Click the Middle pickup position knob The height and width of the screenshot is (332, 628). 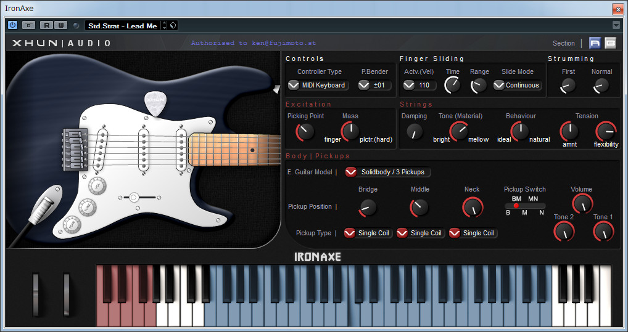(x=419, y=207)
